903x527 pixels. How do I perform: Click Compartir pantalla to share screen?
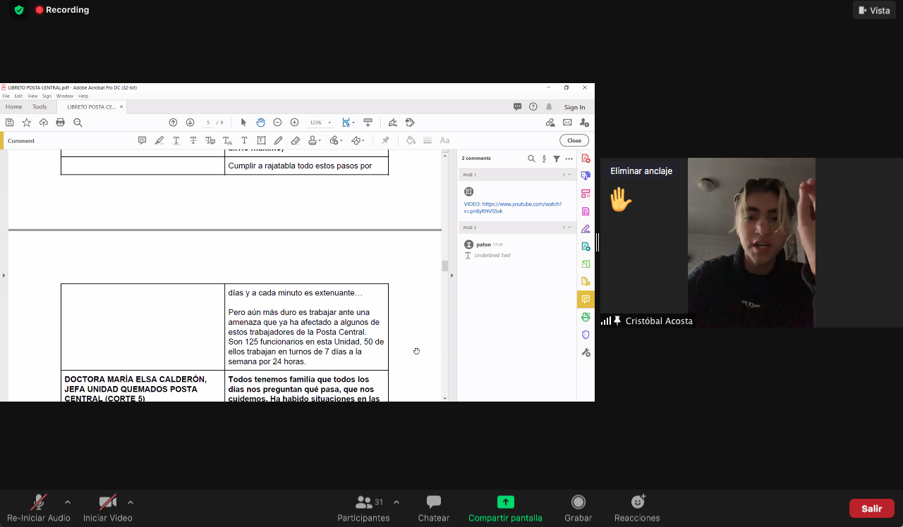[x=505, y=508]
